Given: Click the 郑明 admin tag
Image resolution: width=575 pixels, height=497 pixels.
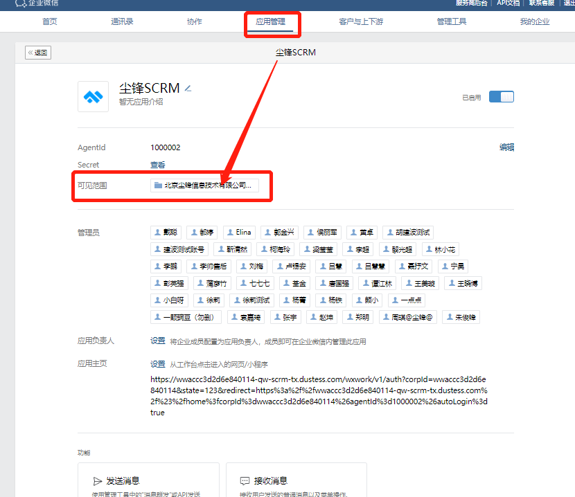Looking at the screenshot, I should point(358,317).
